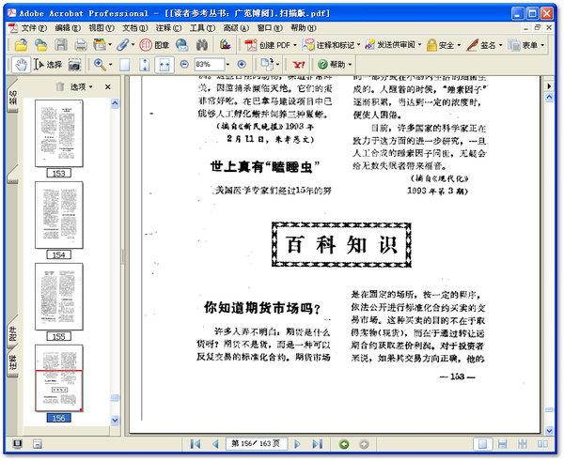Click the status bar full-screen icon at far left

pyautogui.click(x=17, y=444)
